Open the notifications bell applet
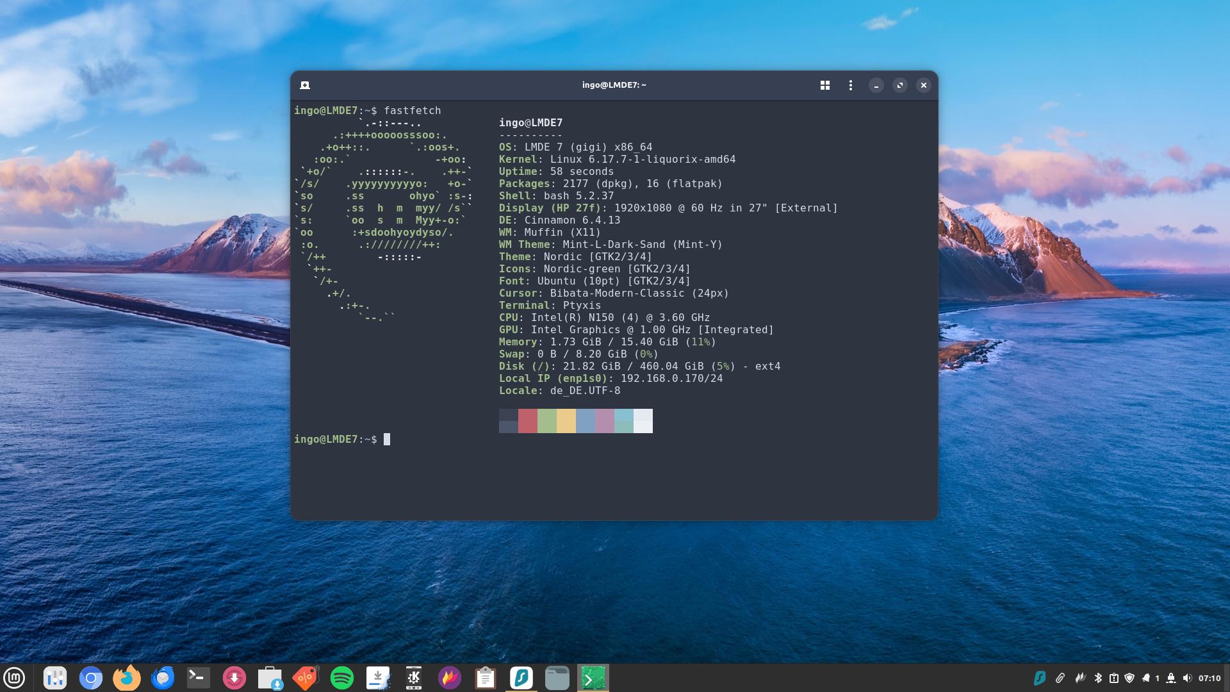The image size is (1230, 692). [1146, 678]
